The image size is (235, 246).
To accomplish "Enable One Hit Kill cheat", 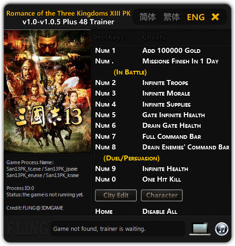I will coord(162,179).
